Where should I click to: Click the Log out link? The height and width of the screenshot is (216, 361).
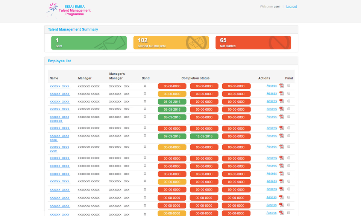tap(291, 6)
